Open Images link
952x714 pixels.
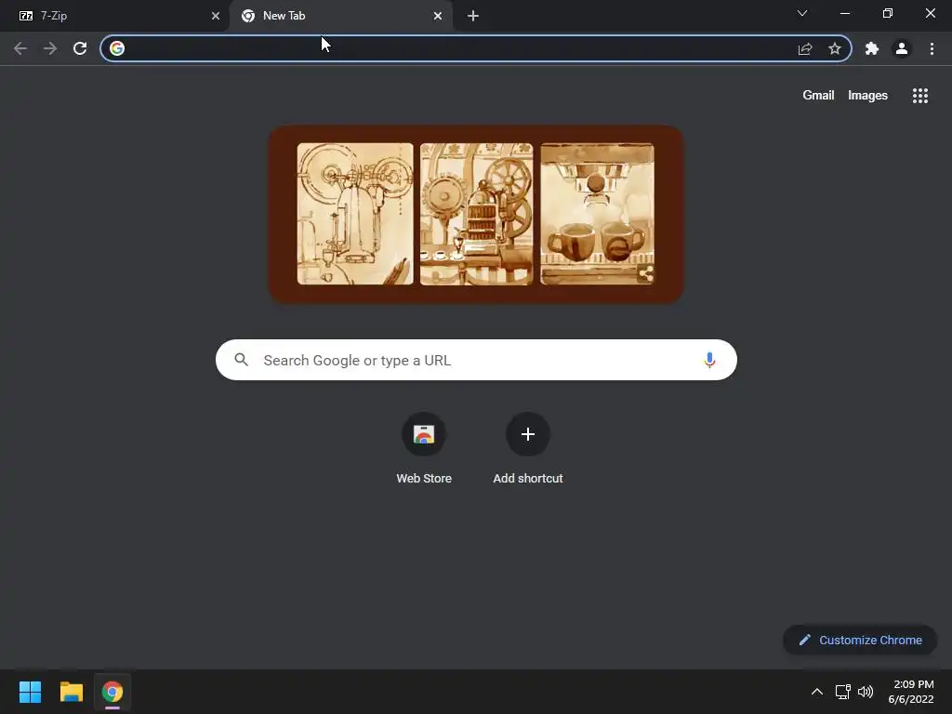867,96
